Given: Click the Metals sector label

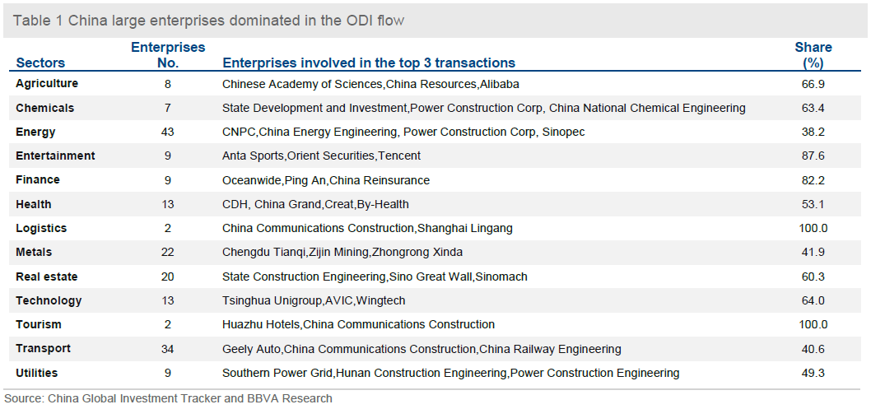Looking at the screenshot, I should point(34,252).
